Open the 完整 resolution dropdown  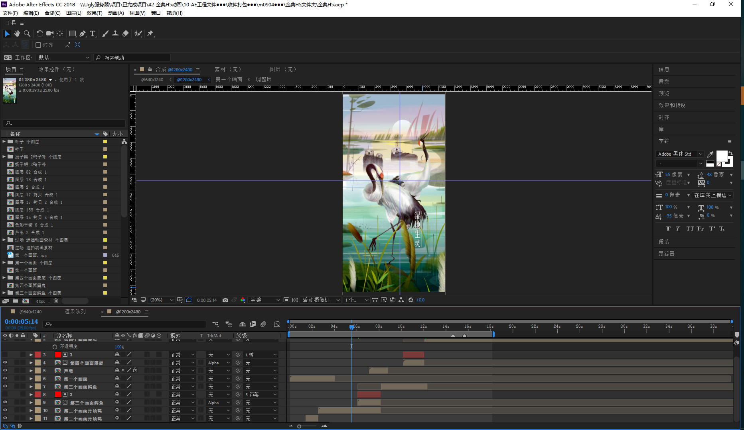(x=264, y=300)
